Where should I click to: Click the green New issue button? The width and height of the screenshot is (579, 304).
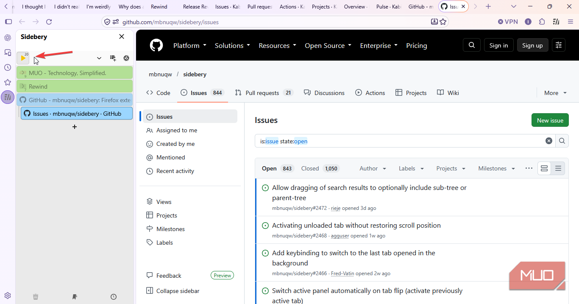point(550,120)
